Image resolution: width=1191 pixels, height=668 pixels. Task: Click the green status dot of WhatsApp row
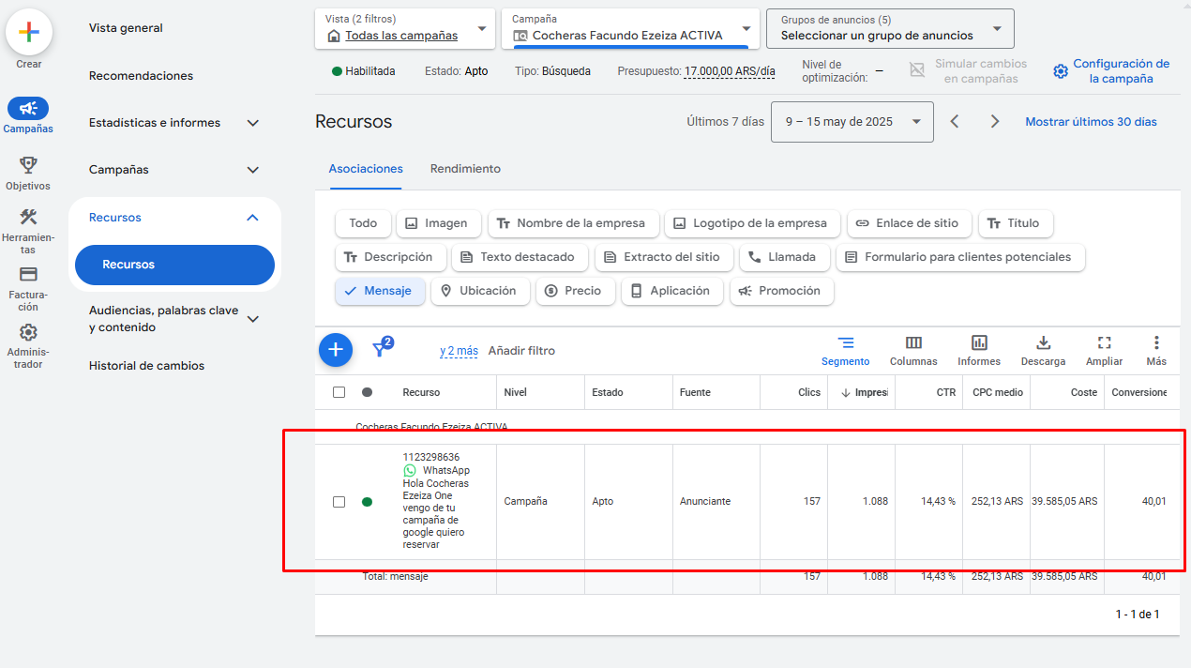click(x=367, y=502)
